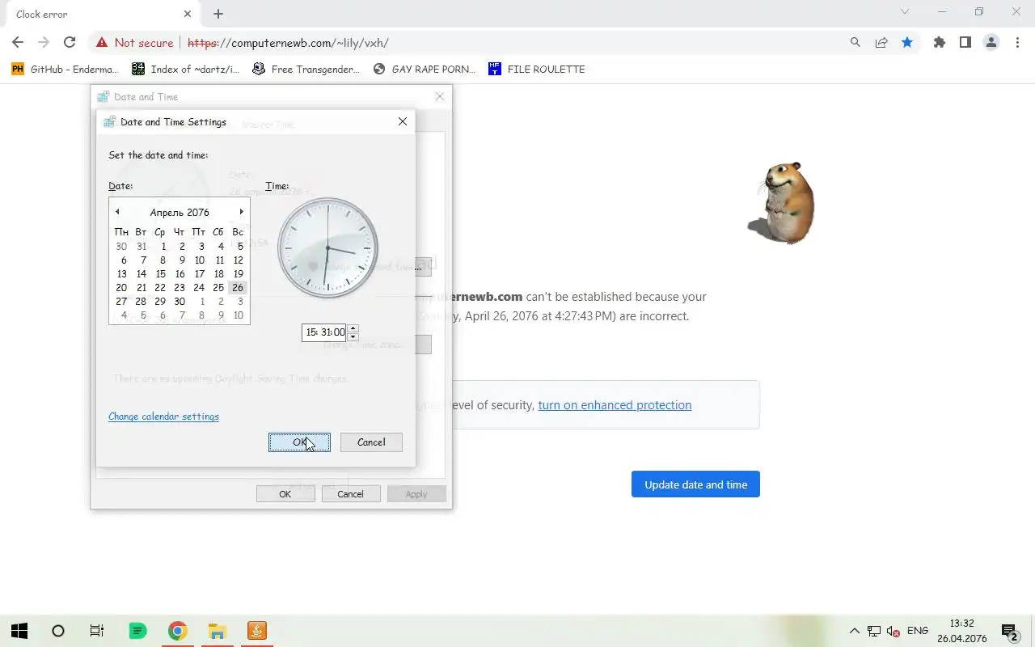Confirm with OK in Date and Time Settings
1035x647 pixels.
click(299, 442)
